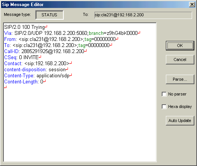Click empty area of message editor
This screenshot has height=166, width=197.
[x=80, y=124]
